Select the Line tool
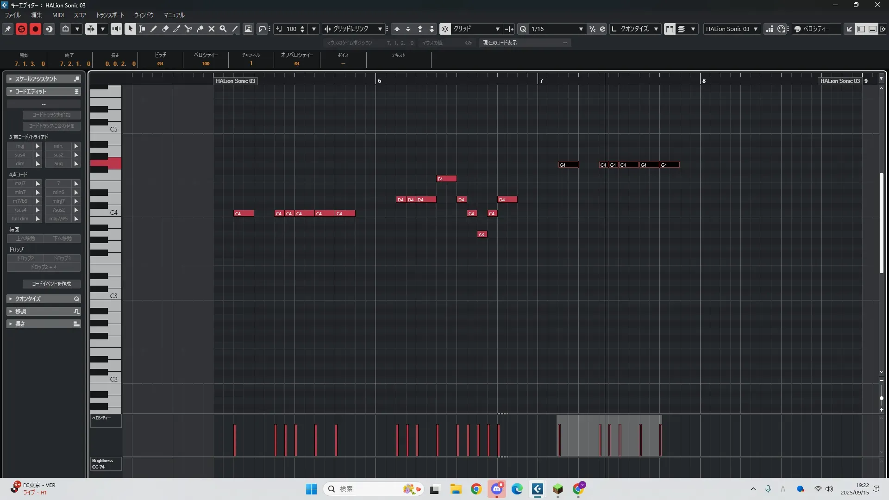Screen dimensions: 889x500 tap(235, 29)
